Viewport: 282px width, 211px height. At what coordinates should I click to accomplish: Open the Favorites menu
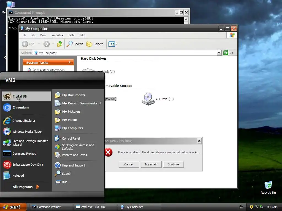coord(57,35)
